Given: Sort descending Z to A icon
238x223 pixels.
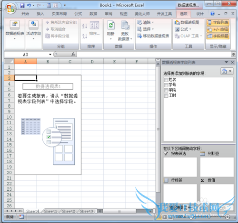Looking at the screenshot, I should tap(85, 36).
